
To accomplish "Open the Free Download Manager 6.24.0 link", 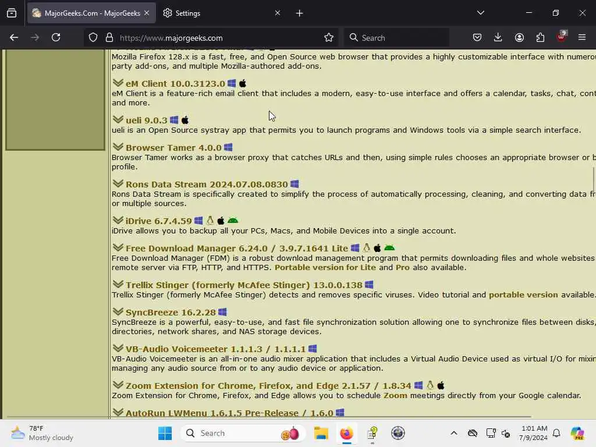I will pyautogui.click(x=237, y=249).
